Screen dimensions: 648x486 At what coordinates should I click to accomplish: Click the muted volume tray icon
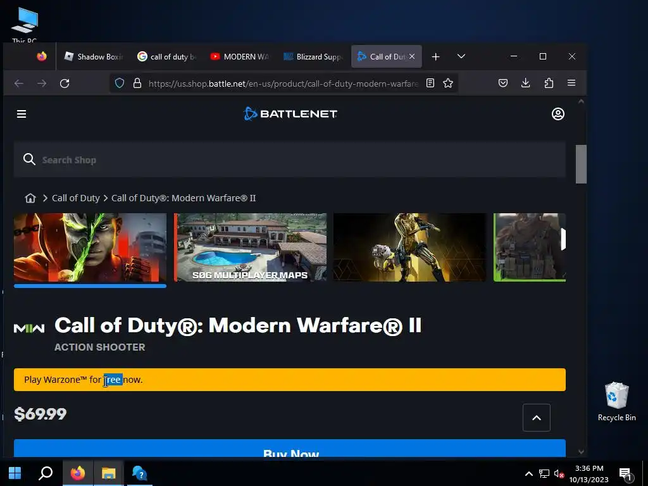pos(559,473)
